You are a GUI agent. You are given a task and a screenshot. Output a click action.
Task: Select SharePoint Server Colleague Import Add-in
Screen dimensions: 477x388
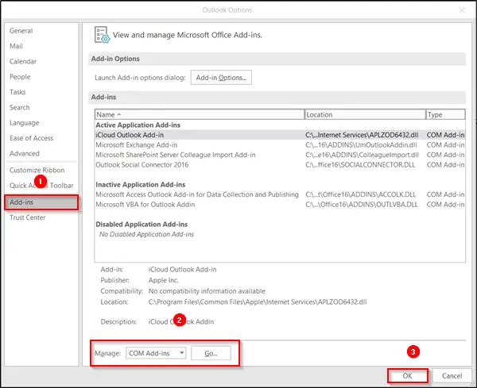pos(280,155)
